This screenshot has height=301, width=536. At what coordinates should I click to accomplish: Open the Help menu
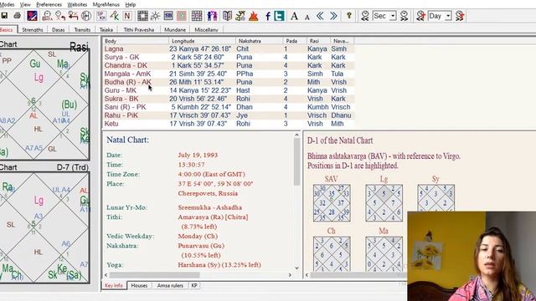(131, 4)
